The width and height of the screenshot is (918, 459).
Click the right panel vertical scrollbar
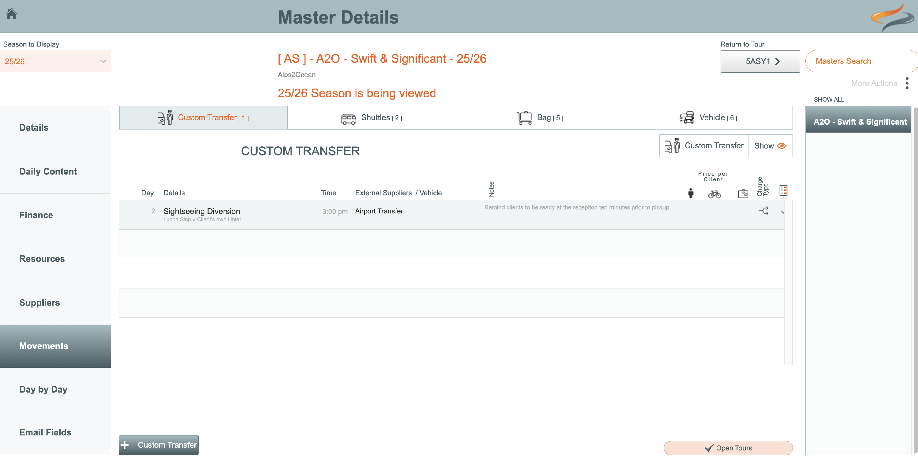tap(915, 278)
